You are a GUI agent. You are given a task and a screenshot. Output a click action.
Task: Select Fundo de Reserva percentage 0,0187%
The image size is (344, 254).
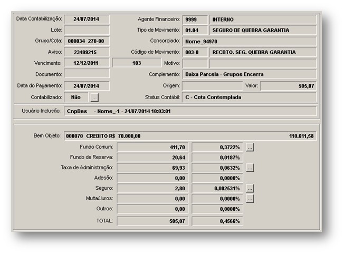coord(217,158)
